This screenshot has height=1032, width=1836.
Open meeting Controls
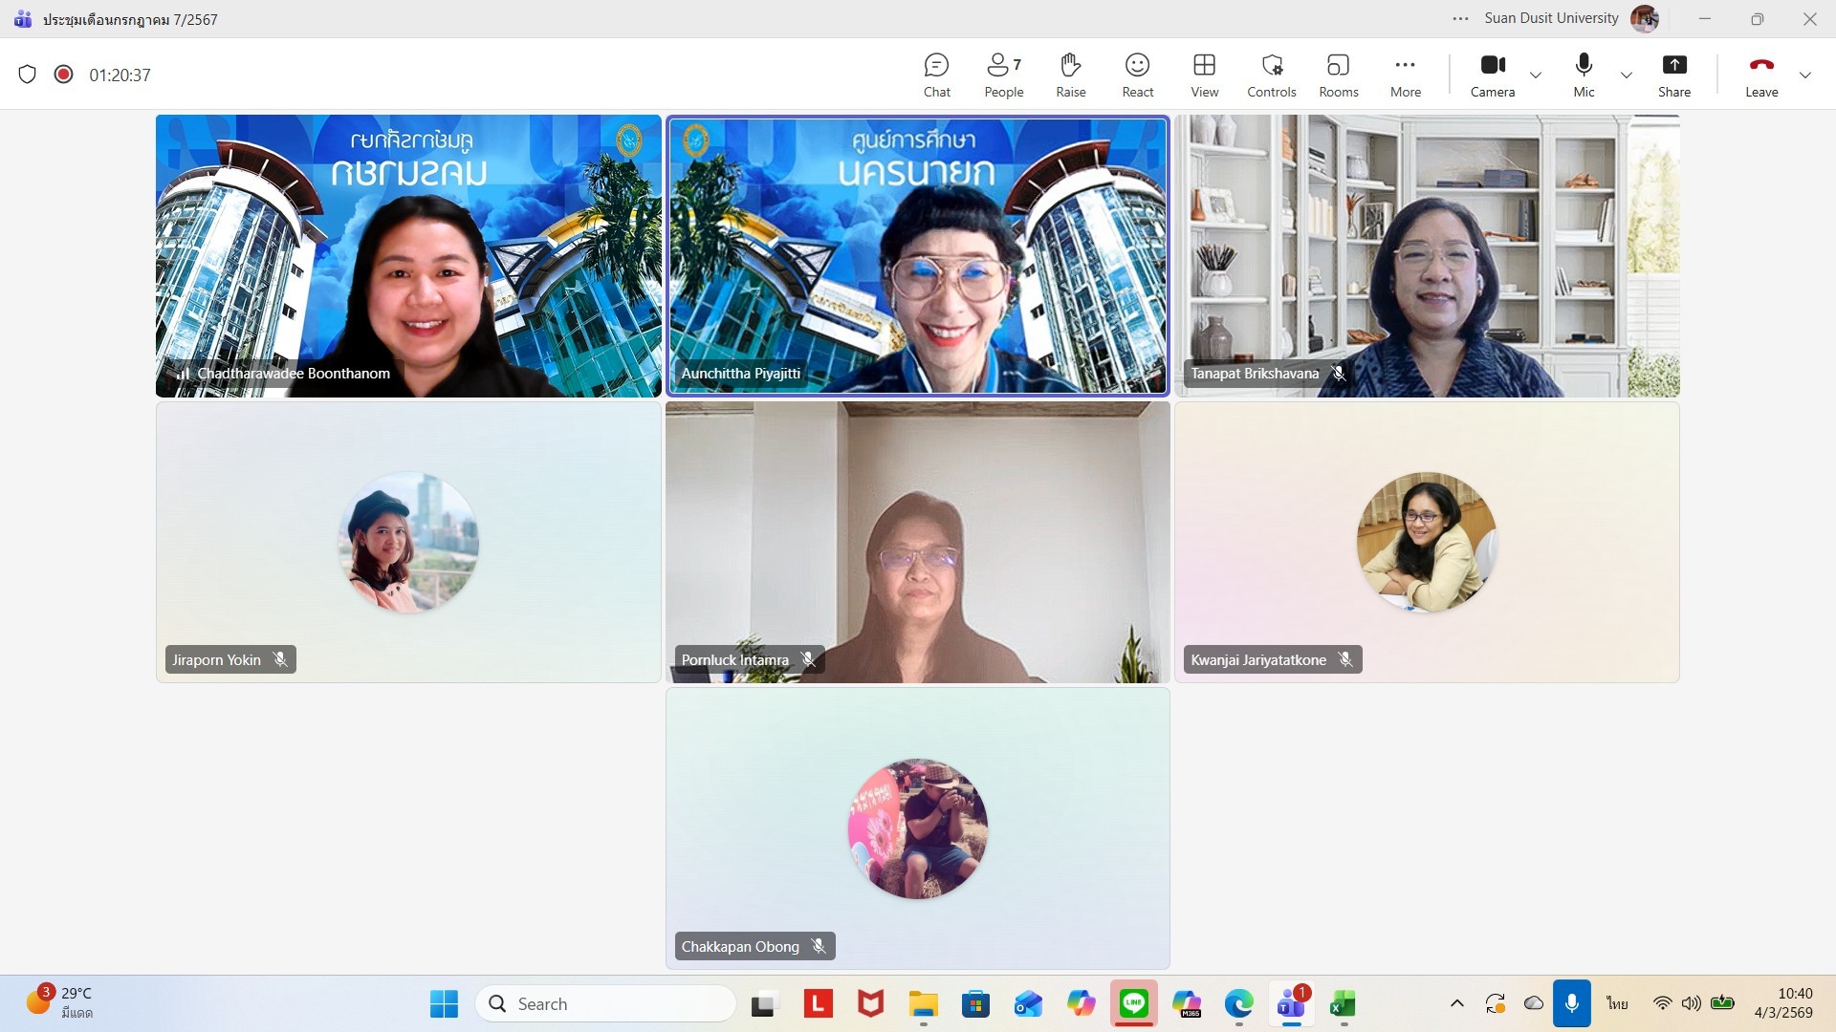point(1271,75)
